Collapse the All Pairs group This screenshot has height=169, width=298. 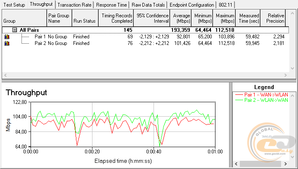click(14, 30)
